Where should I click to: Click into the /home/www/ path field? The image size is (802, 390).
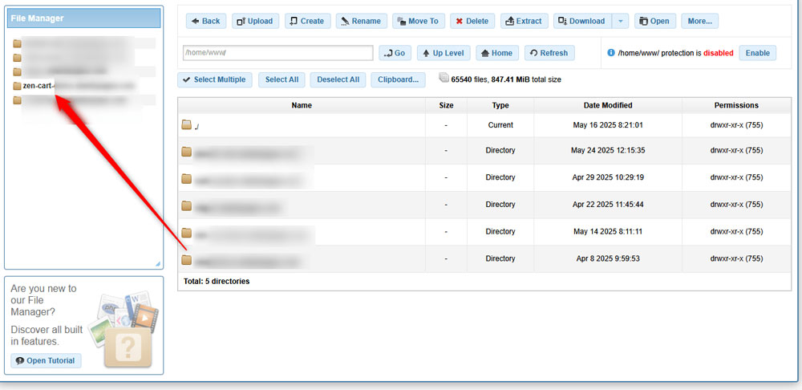pos(277,53)
